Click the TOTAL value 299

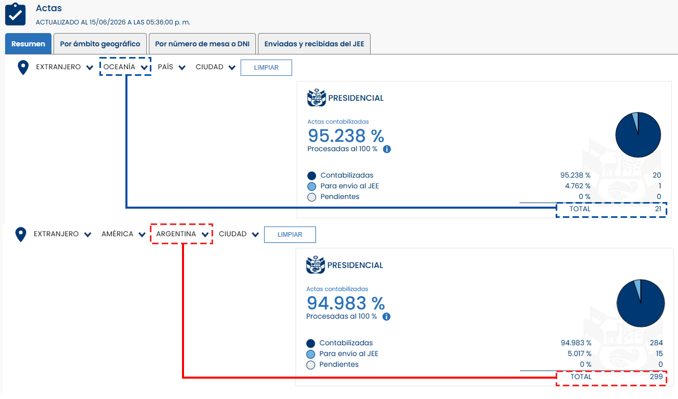pos(657,377)
